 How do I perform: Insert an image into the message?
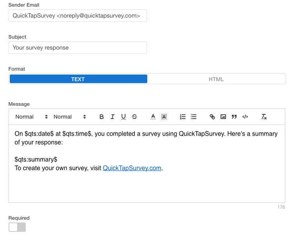point(223,117)
